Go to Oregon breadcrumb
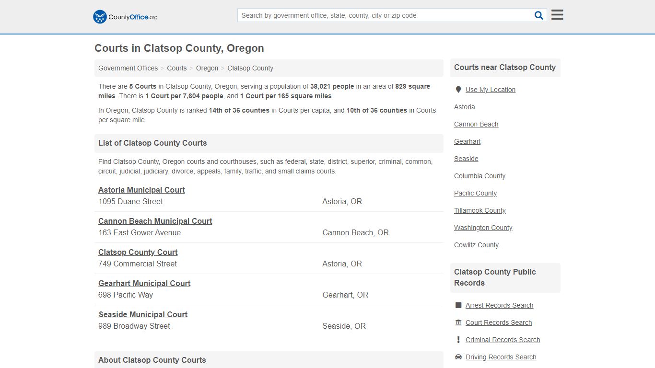The width and height of the screenshot is (655, 368). pyautogui.click(x=207, y=68)
